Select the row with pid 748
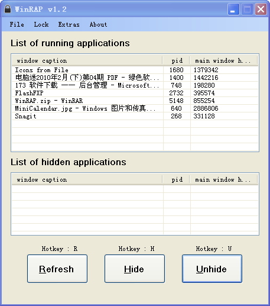Viewport: 270px width, 306px height. 135,85
